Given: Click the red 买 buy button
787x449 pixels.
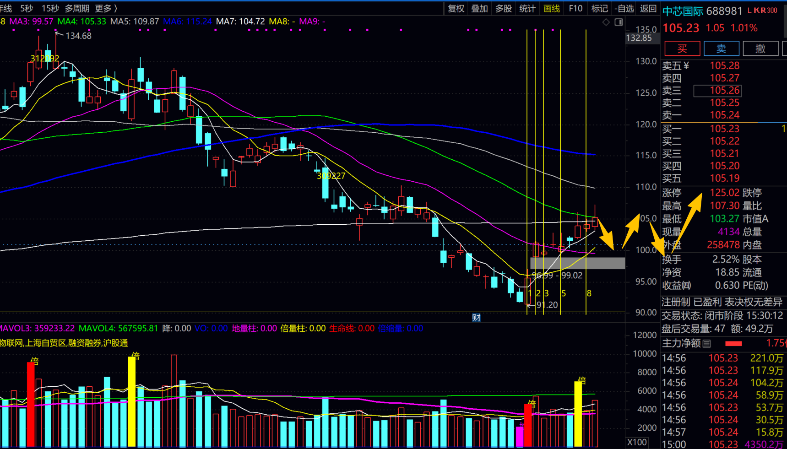Looking at the screenshot, I should (x=682, y=49).
